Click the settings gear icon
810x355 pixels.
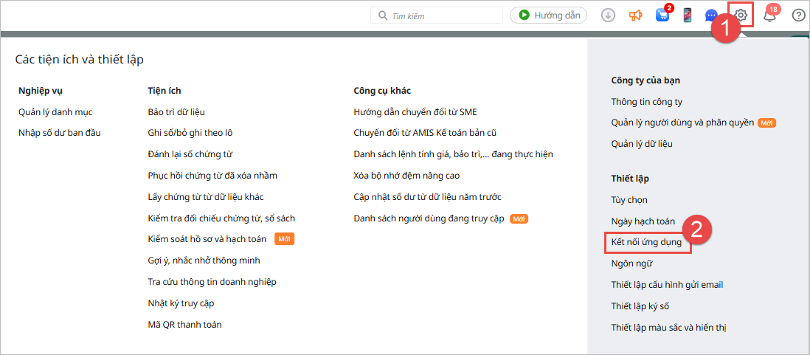tap(742, 15)
